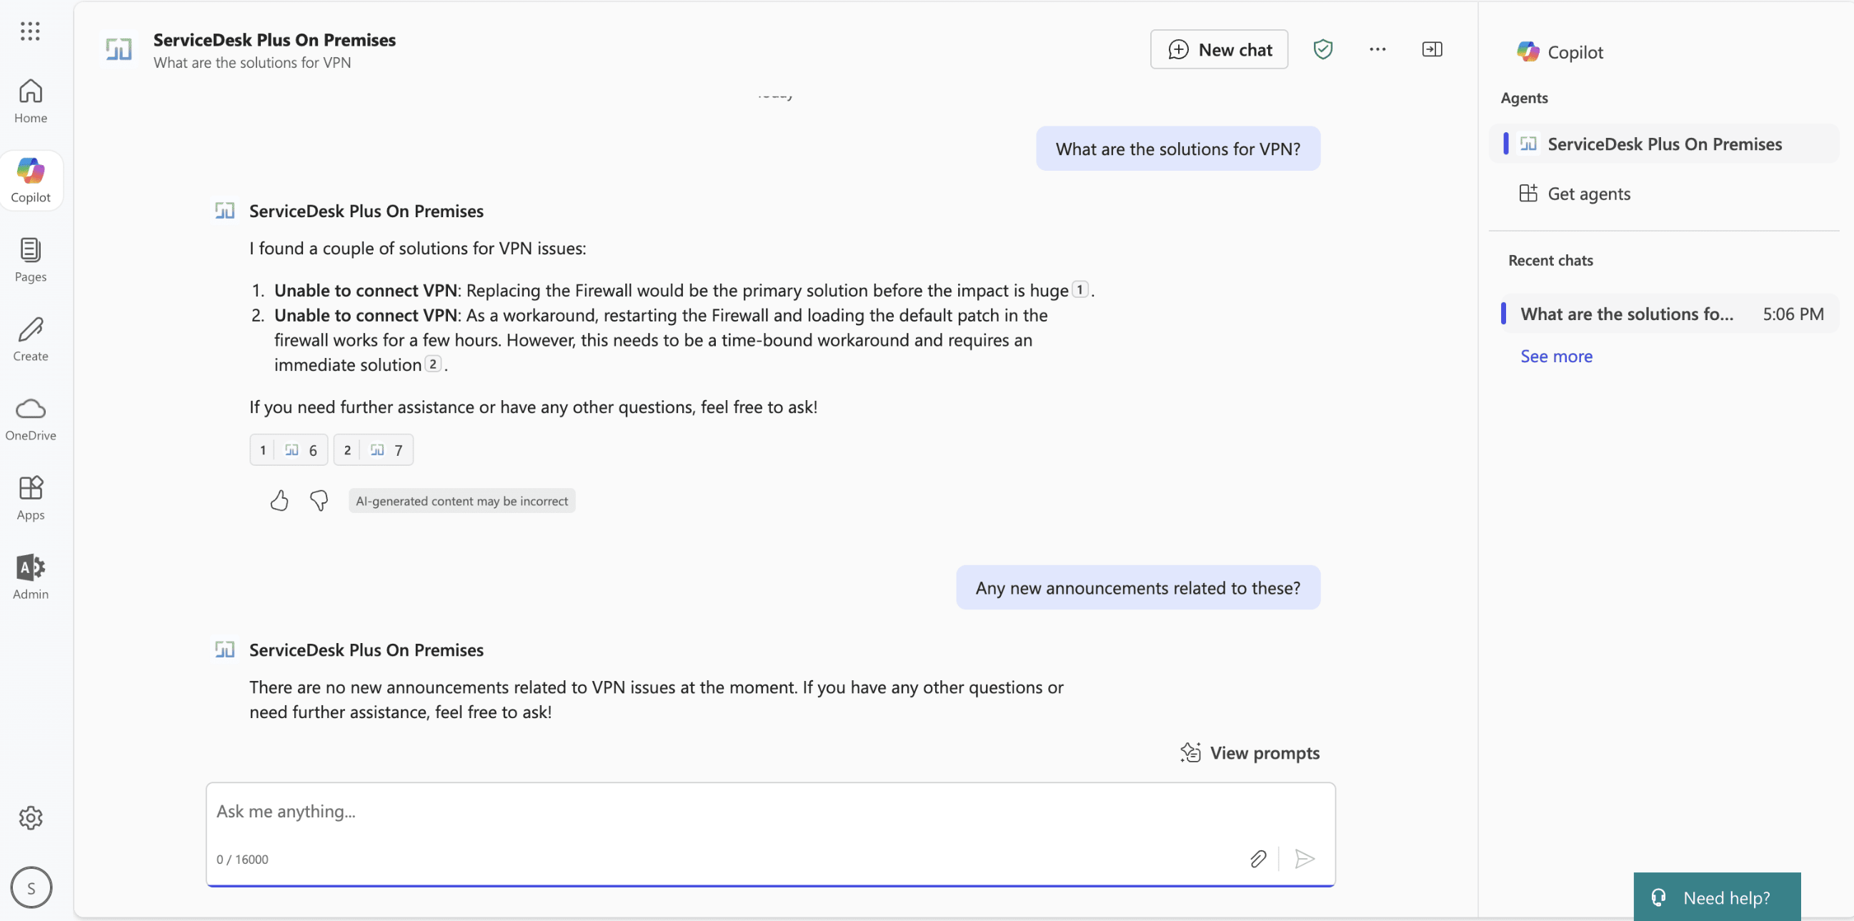1854x921 pixels.
Task: Give thumbs up to the VPN answer
Action: [279, 500]
